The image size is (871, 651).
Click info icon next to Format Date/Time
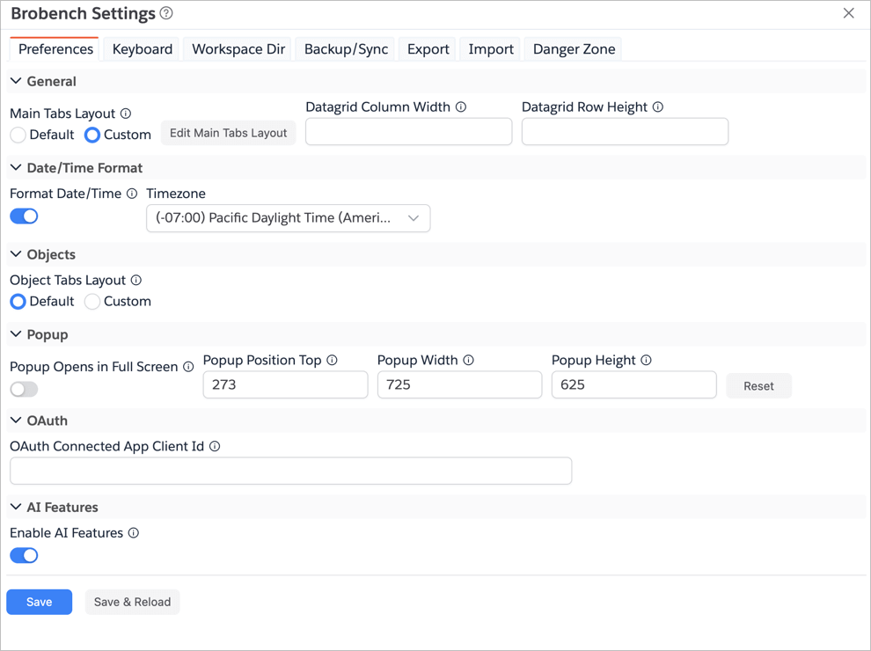click(132, 194)
